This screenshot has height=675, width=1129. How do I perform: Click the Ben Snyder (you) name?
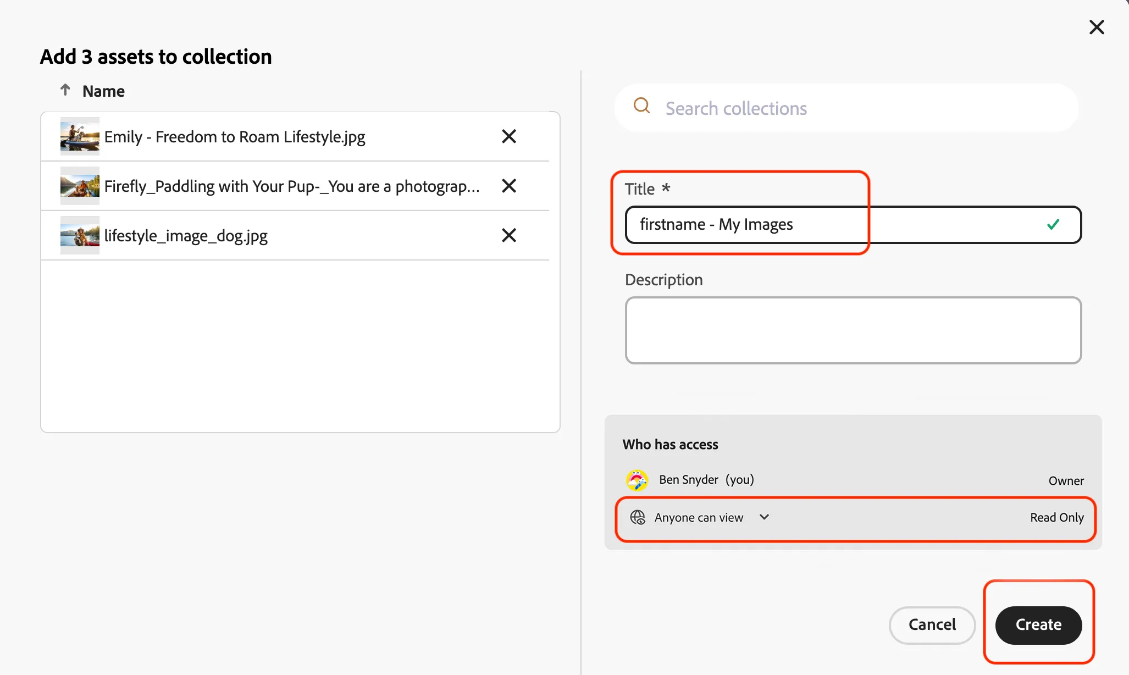click(706, 479)
